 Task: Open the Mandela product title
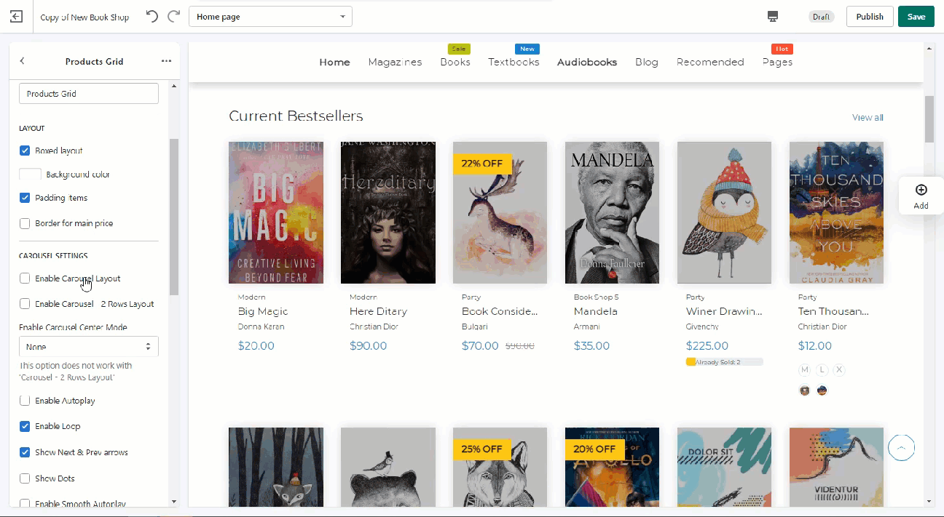(596, 311)
